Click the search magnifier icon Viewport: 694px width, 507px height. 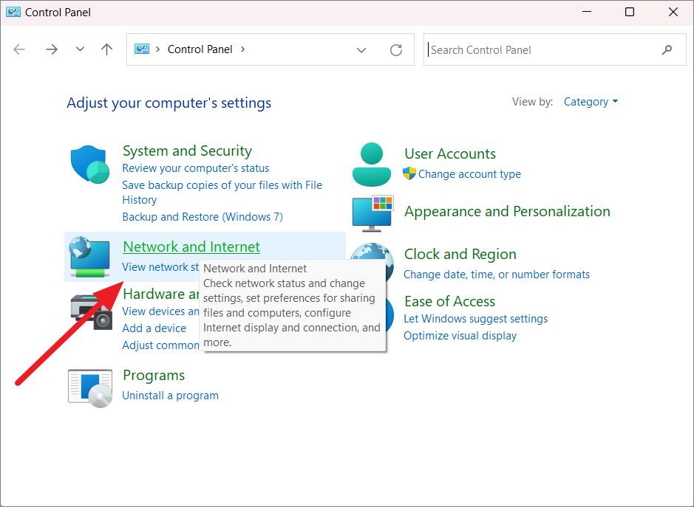(667, 50)
